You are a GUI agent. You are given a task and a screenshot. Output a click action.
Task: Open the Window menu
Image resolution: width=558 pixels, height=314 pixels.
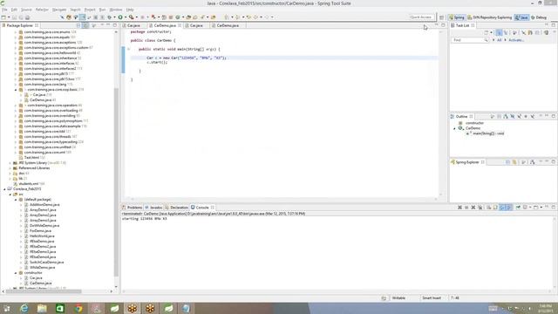point(116,10)
